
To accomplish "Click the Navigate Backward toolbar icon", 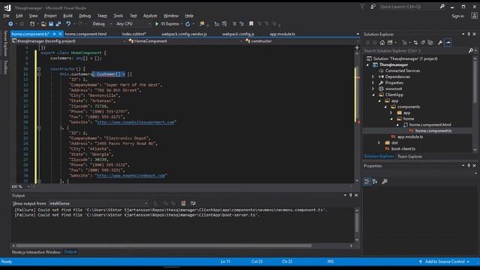I will (10, 24).
